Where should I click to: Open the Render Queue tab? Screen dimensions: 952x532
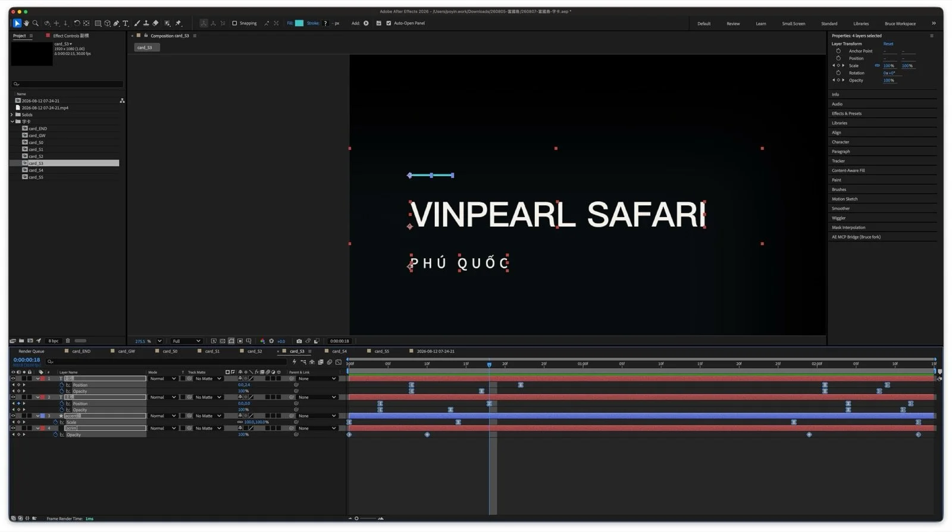(x=31, y=351)
